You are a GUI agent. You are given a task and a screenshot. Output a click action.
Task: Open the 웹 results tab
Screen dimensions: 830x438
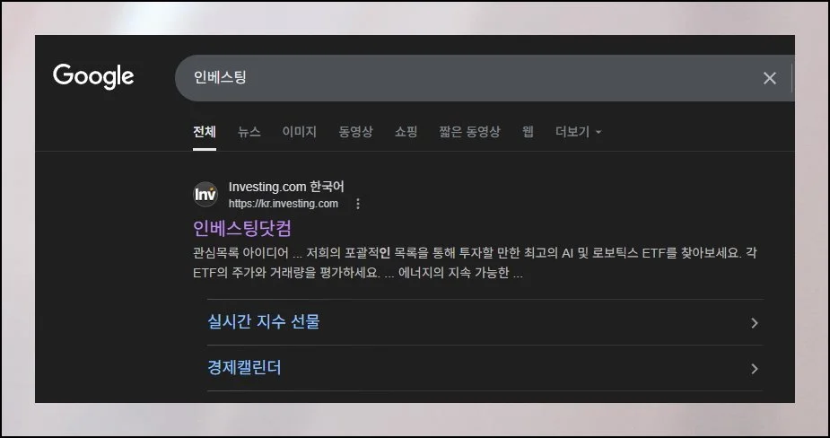point(528,132)
